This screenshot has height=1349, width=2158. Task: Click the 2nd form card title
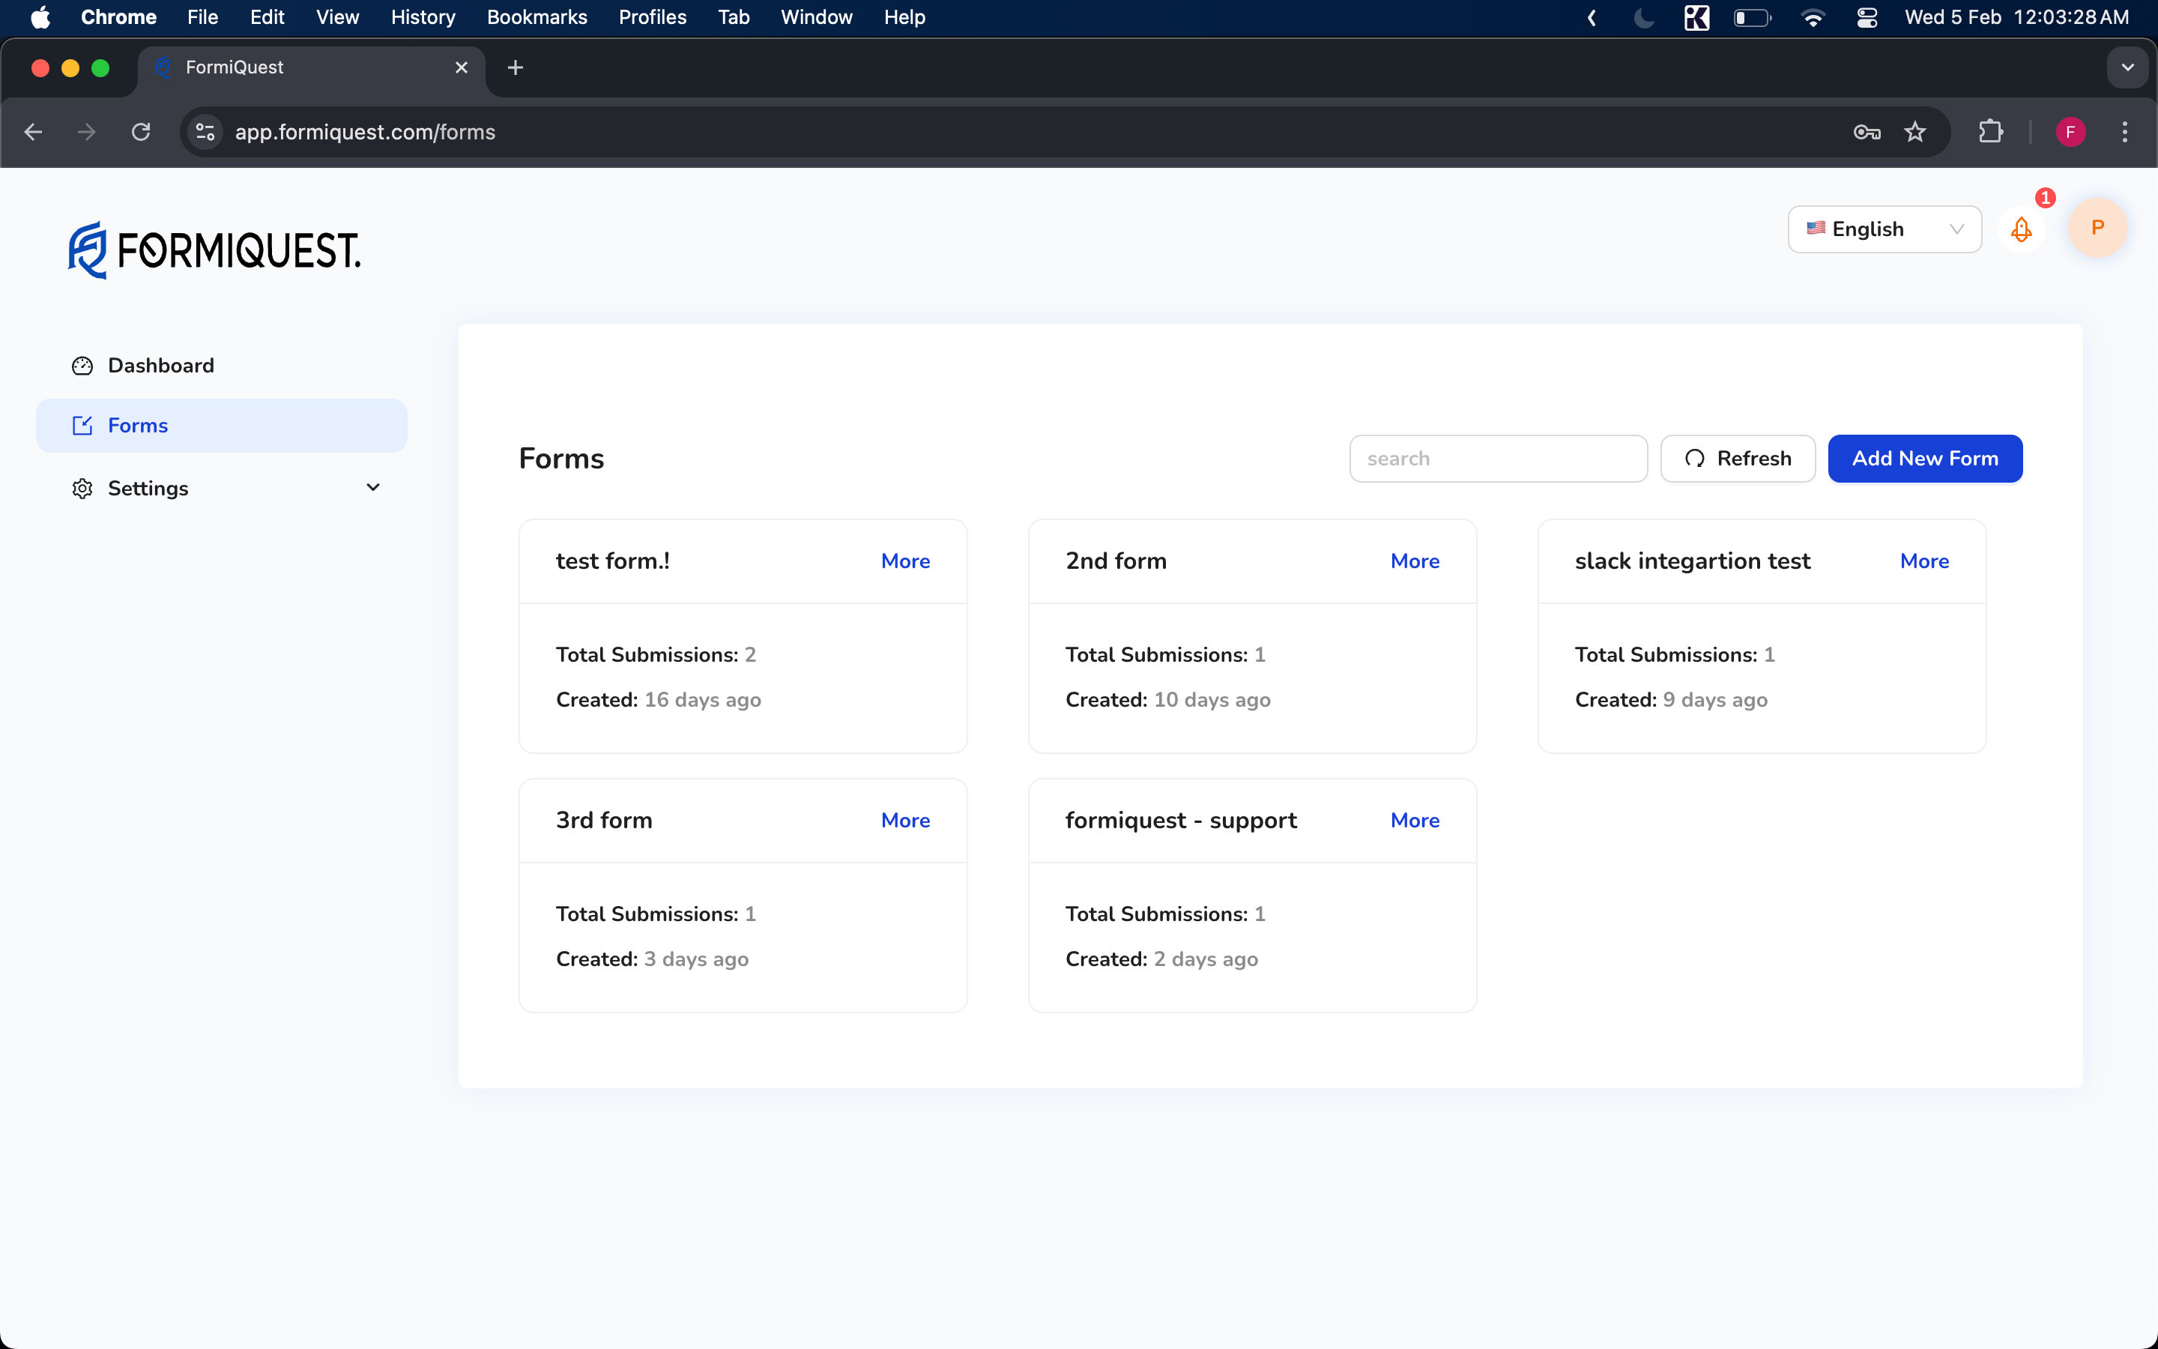(1116, 561)
